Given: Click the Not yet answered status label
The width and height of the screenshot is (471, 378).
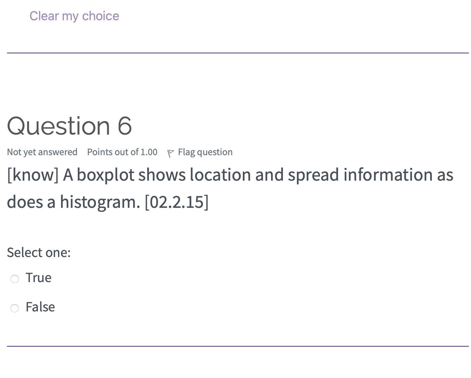Looking at the screenshot, I should coord(42,152).
